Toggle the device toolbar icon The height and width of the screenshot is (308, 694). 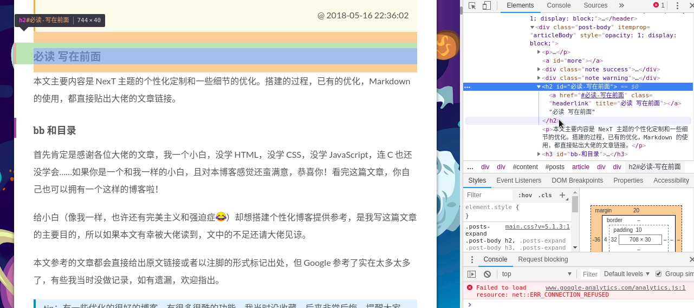point(487,5)
